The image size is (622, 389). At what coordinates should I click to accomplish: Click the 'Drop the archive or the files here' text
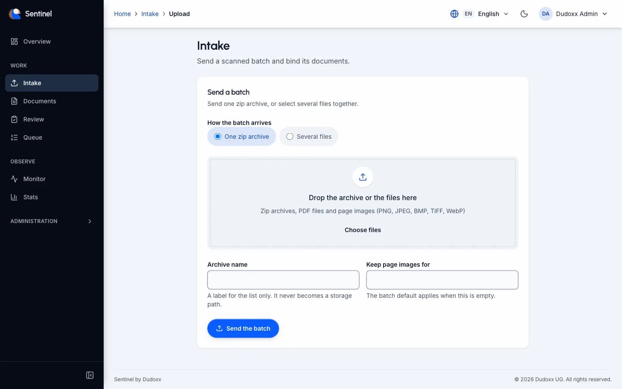363,198
